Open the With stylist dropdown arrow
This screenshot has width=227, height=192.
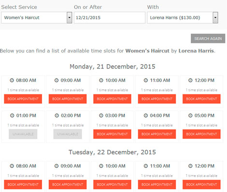pyautogui.click(x=215, y=17)
